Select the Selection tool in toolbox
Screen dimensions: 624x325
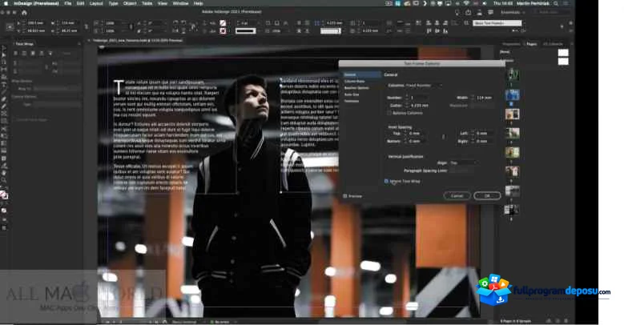(x=4, y=48)
